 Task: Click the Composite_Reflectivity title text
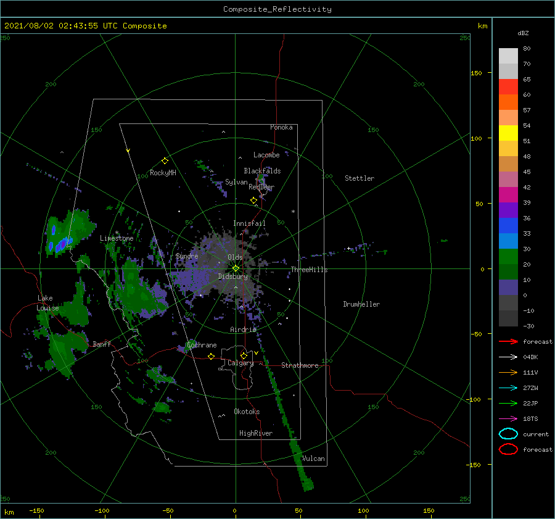(x=277, y=9)
